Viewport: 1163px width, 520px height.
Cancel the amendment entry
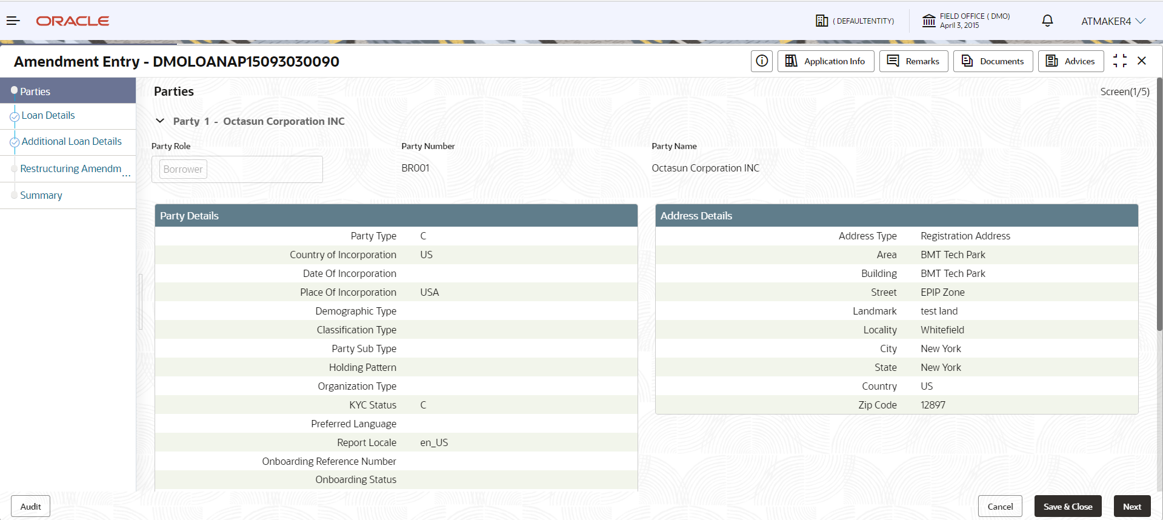click(x=1000, y=507)
